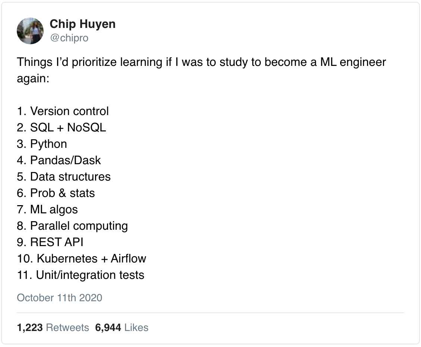Open the Retweets label
Viewport: 421px width, 347px height.
[x=67, y=328]
